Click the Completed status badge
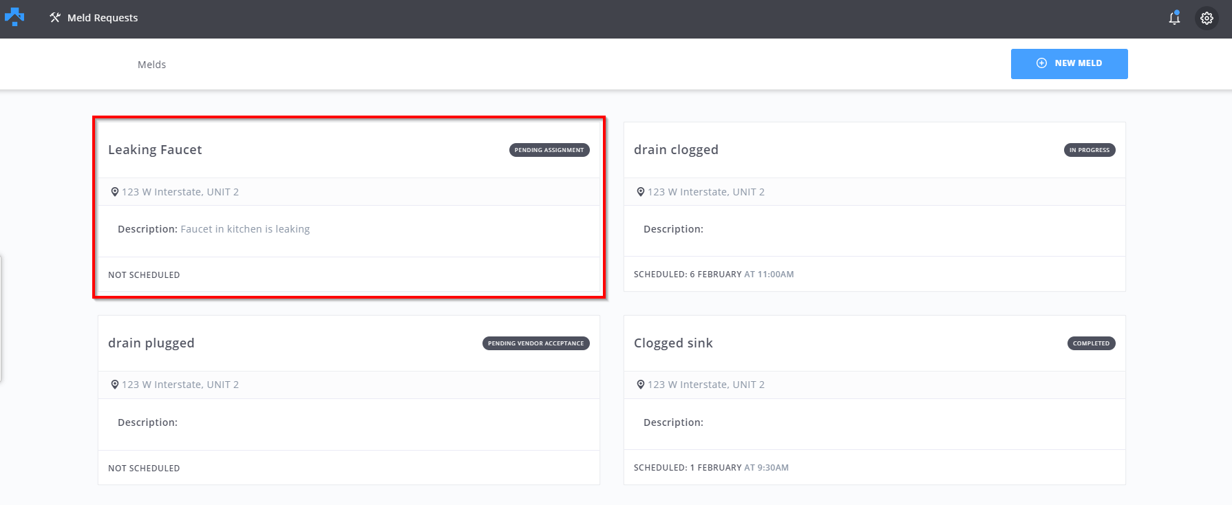 pos(1091,343)
